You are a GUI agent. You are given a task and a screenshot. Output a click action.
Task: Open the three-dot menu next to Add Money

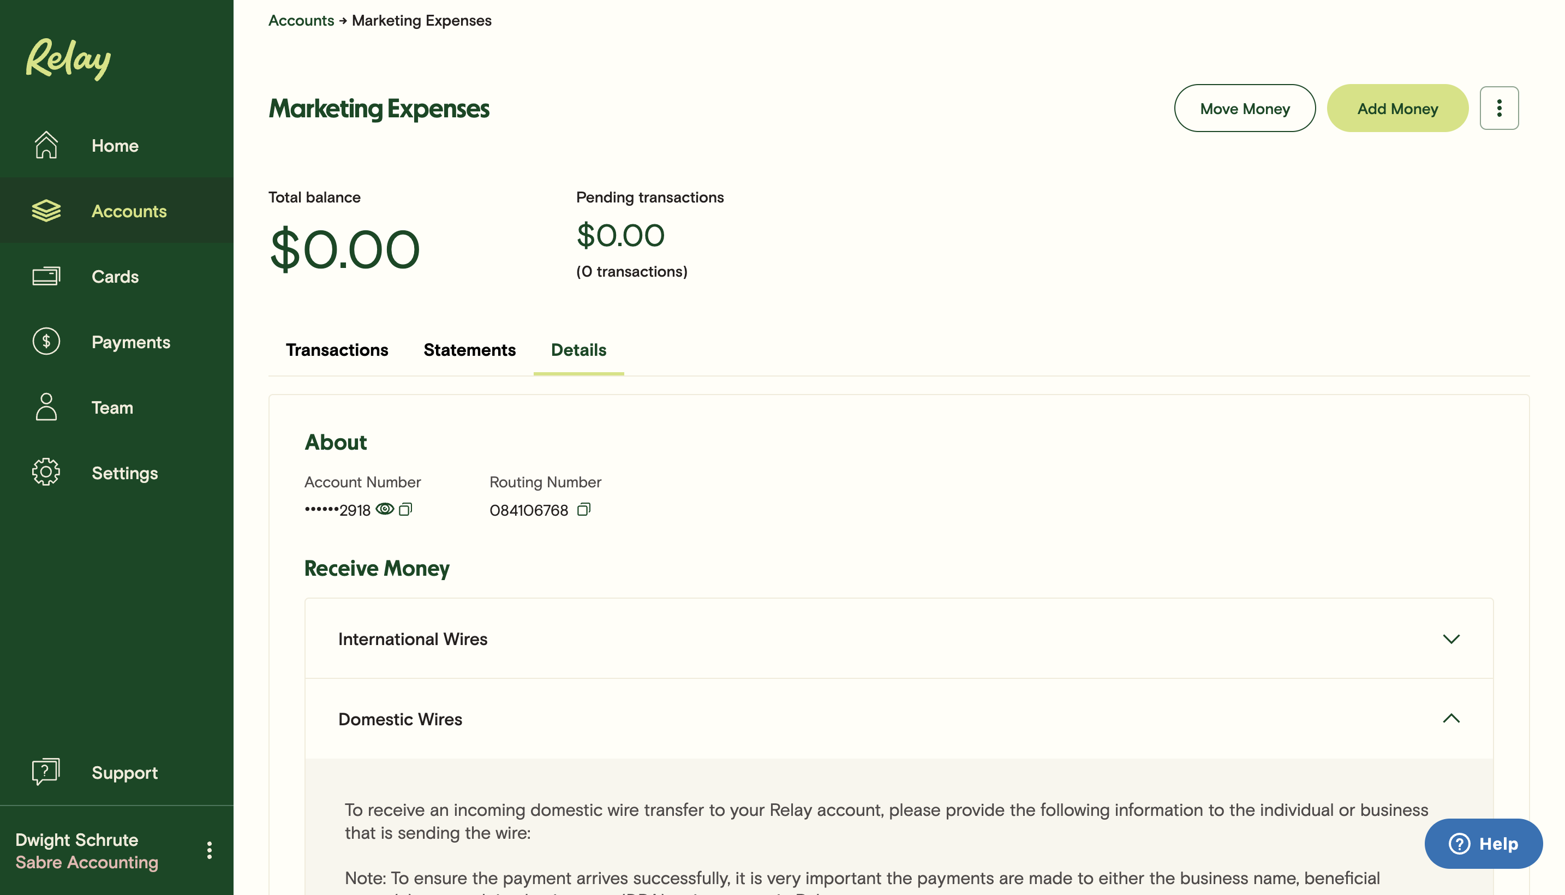click(x=1500, y=108)
